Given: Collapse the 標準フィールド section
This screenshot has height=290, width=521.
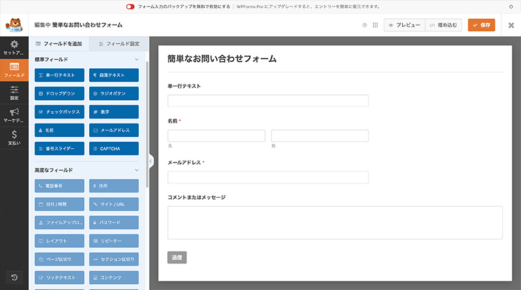Looking at the screenshot, I should (136, 60).
